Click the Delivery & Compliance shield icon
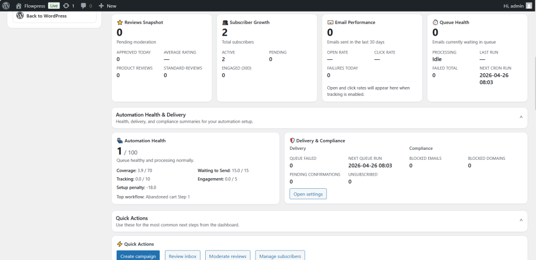The width and height of the screenshot is (536, 260). point(292,140)
